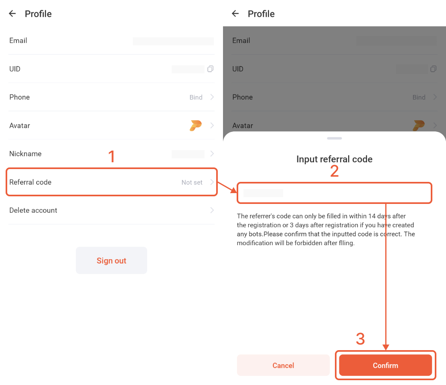Open Phone binding chevron on left
This screenshot has width=446, height=385.
(212, 97)
